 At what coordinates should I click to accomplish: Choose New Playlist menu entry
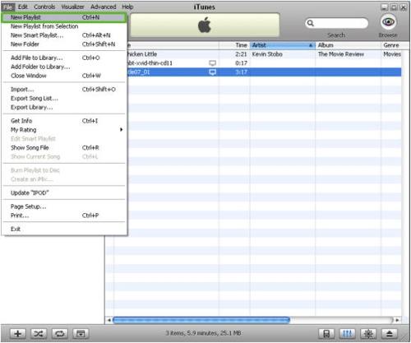[64, 17]
